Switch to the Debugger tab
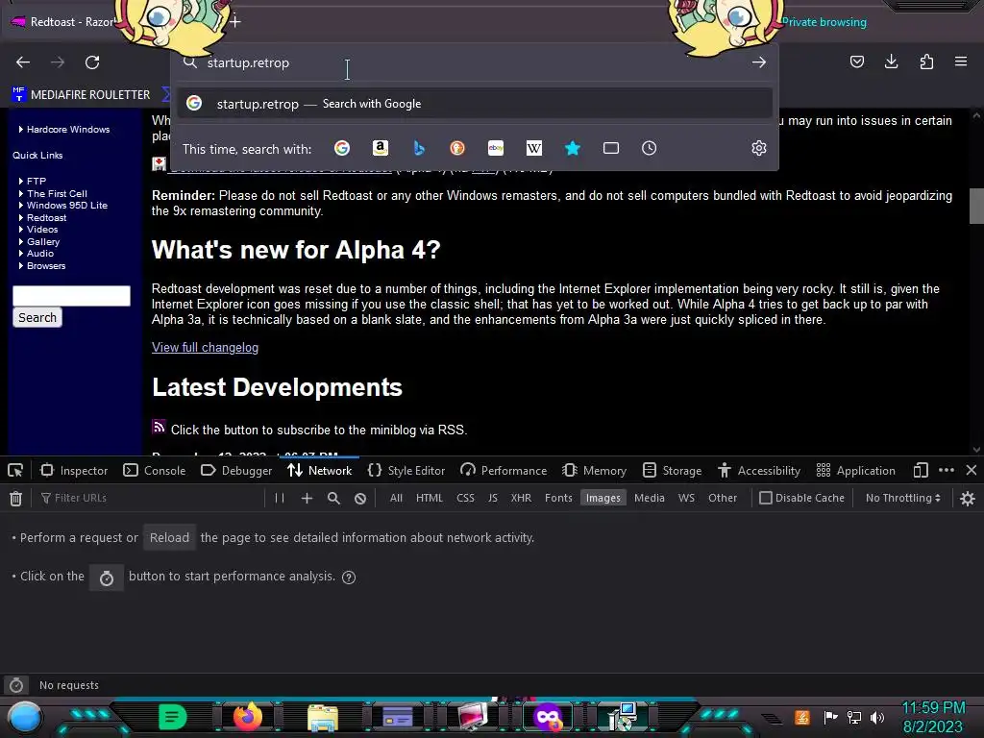This screenshot has height=738, width=984. [236, 471]
